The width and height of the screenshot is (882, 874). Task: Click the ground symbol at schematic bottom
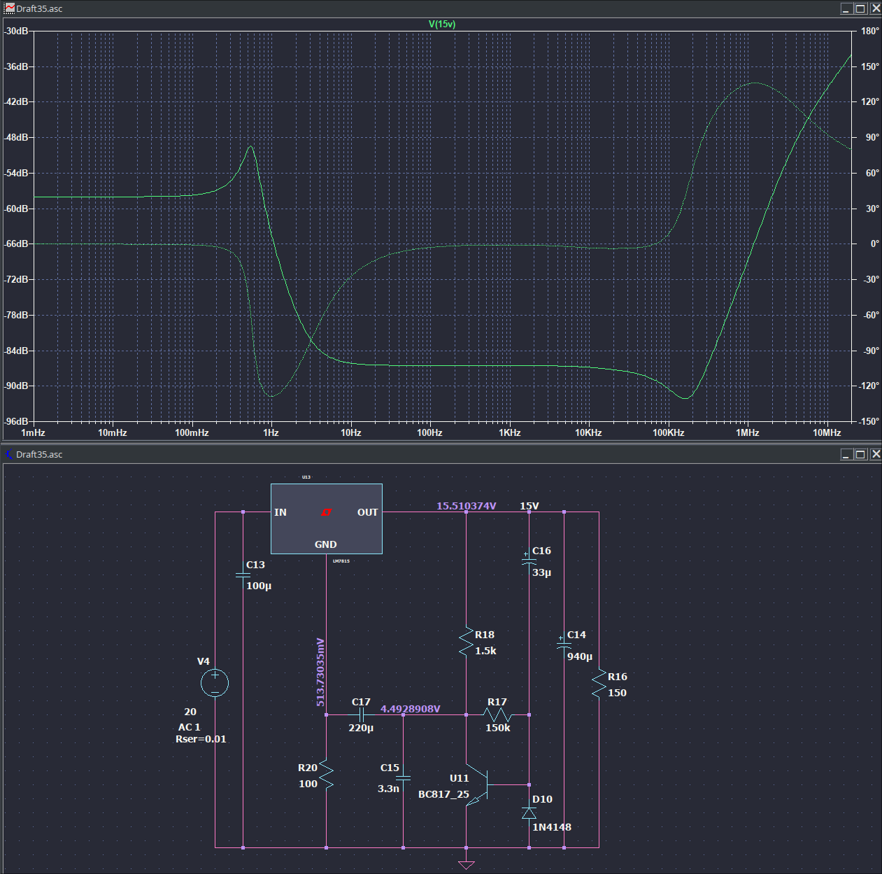click(x=466, y=865)
